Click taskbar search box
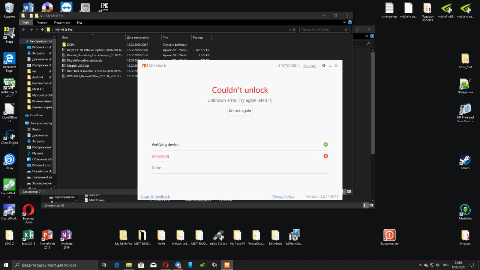The width and height of the screenshot is (480, 270). [55, 265]
